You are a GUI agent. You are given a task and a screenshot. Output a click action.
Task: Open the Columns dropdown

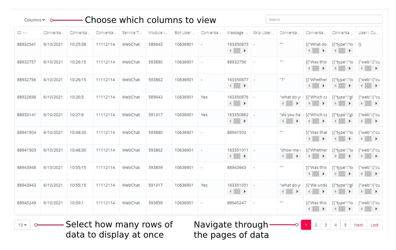click(34, 20)
